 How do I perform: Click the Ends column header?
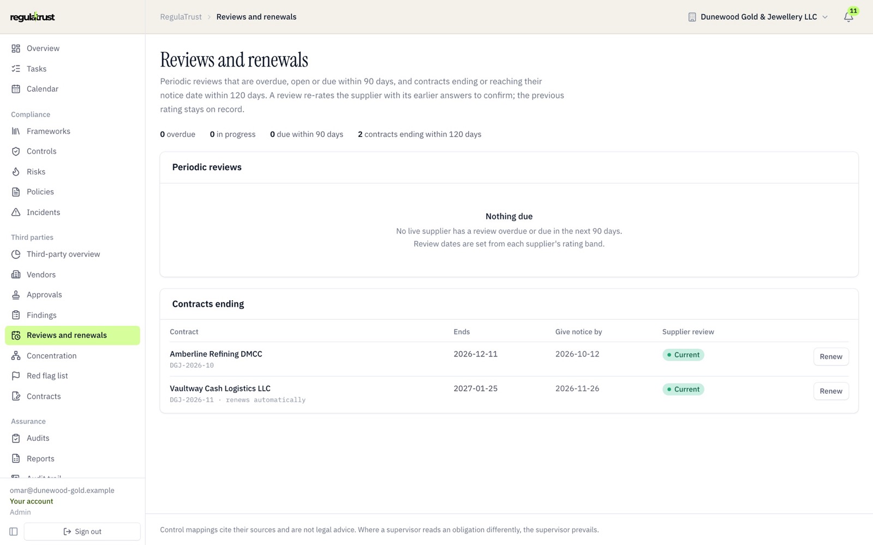[x=462, y=331]
